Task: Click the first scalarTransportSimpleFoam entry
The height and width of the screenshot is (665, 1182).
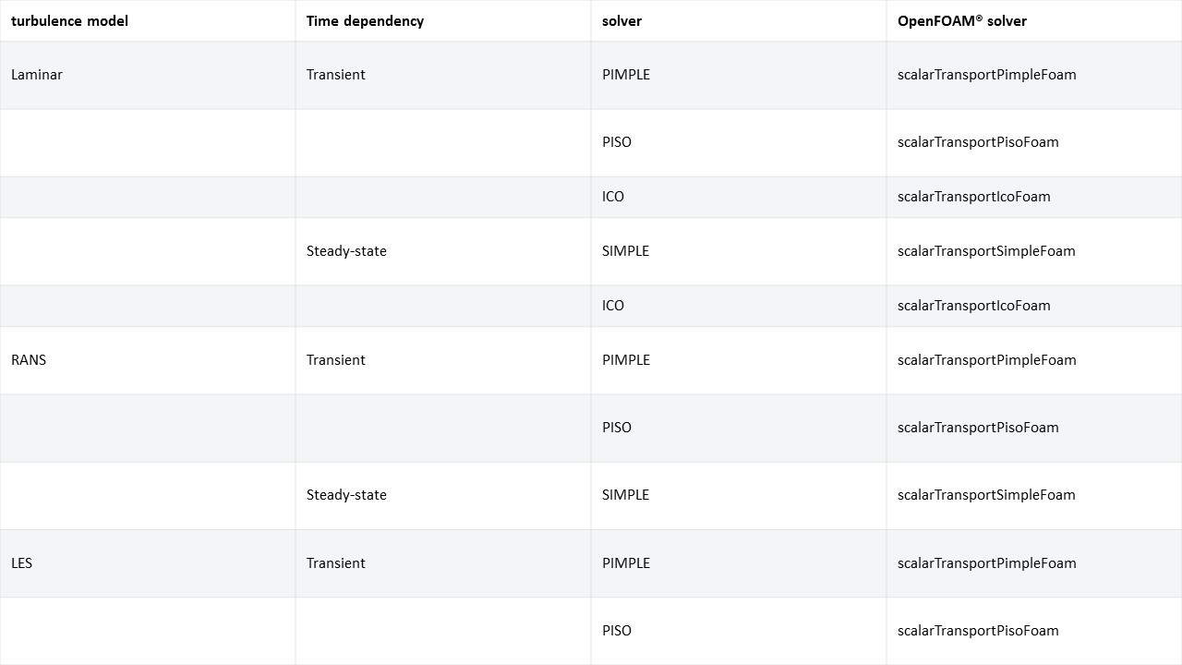Action: click(x=986, y=251)
